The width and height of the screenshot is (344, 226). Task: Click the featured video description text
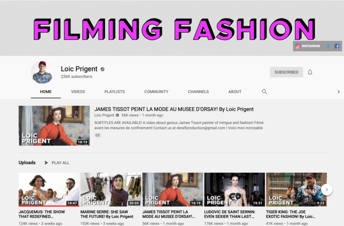point(179,125)
